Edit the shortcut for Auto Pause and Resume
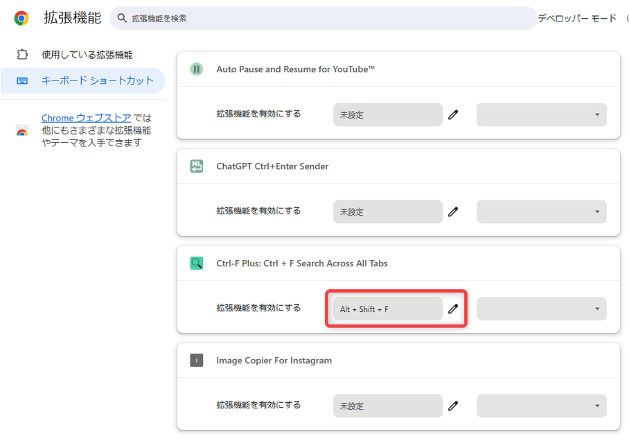Screen dimensions: 629x443 [453, 115]
